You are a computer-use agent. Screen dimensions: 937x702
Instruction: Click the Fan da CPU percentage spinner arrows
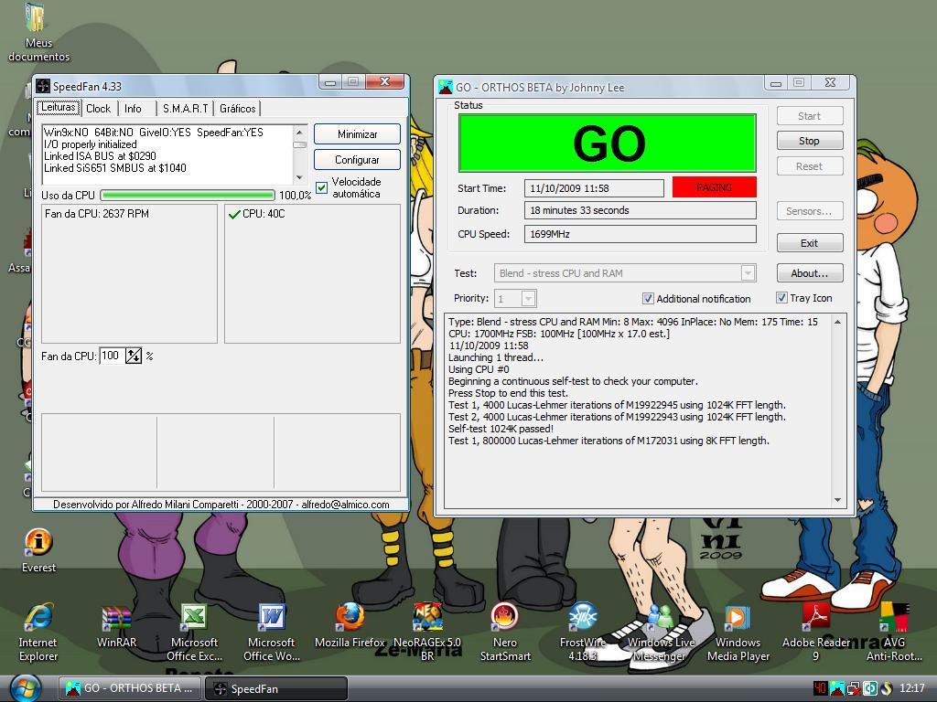pyautogui.click(x=134, y=356)
